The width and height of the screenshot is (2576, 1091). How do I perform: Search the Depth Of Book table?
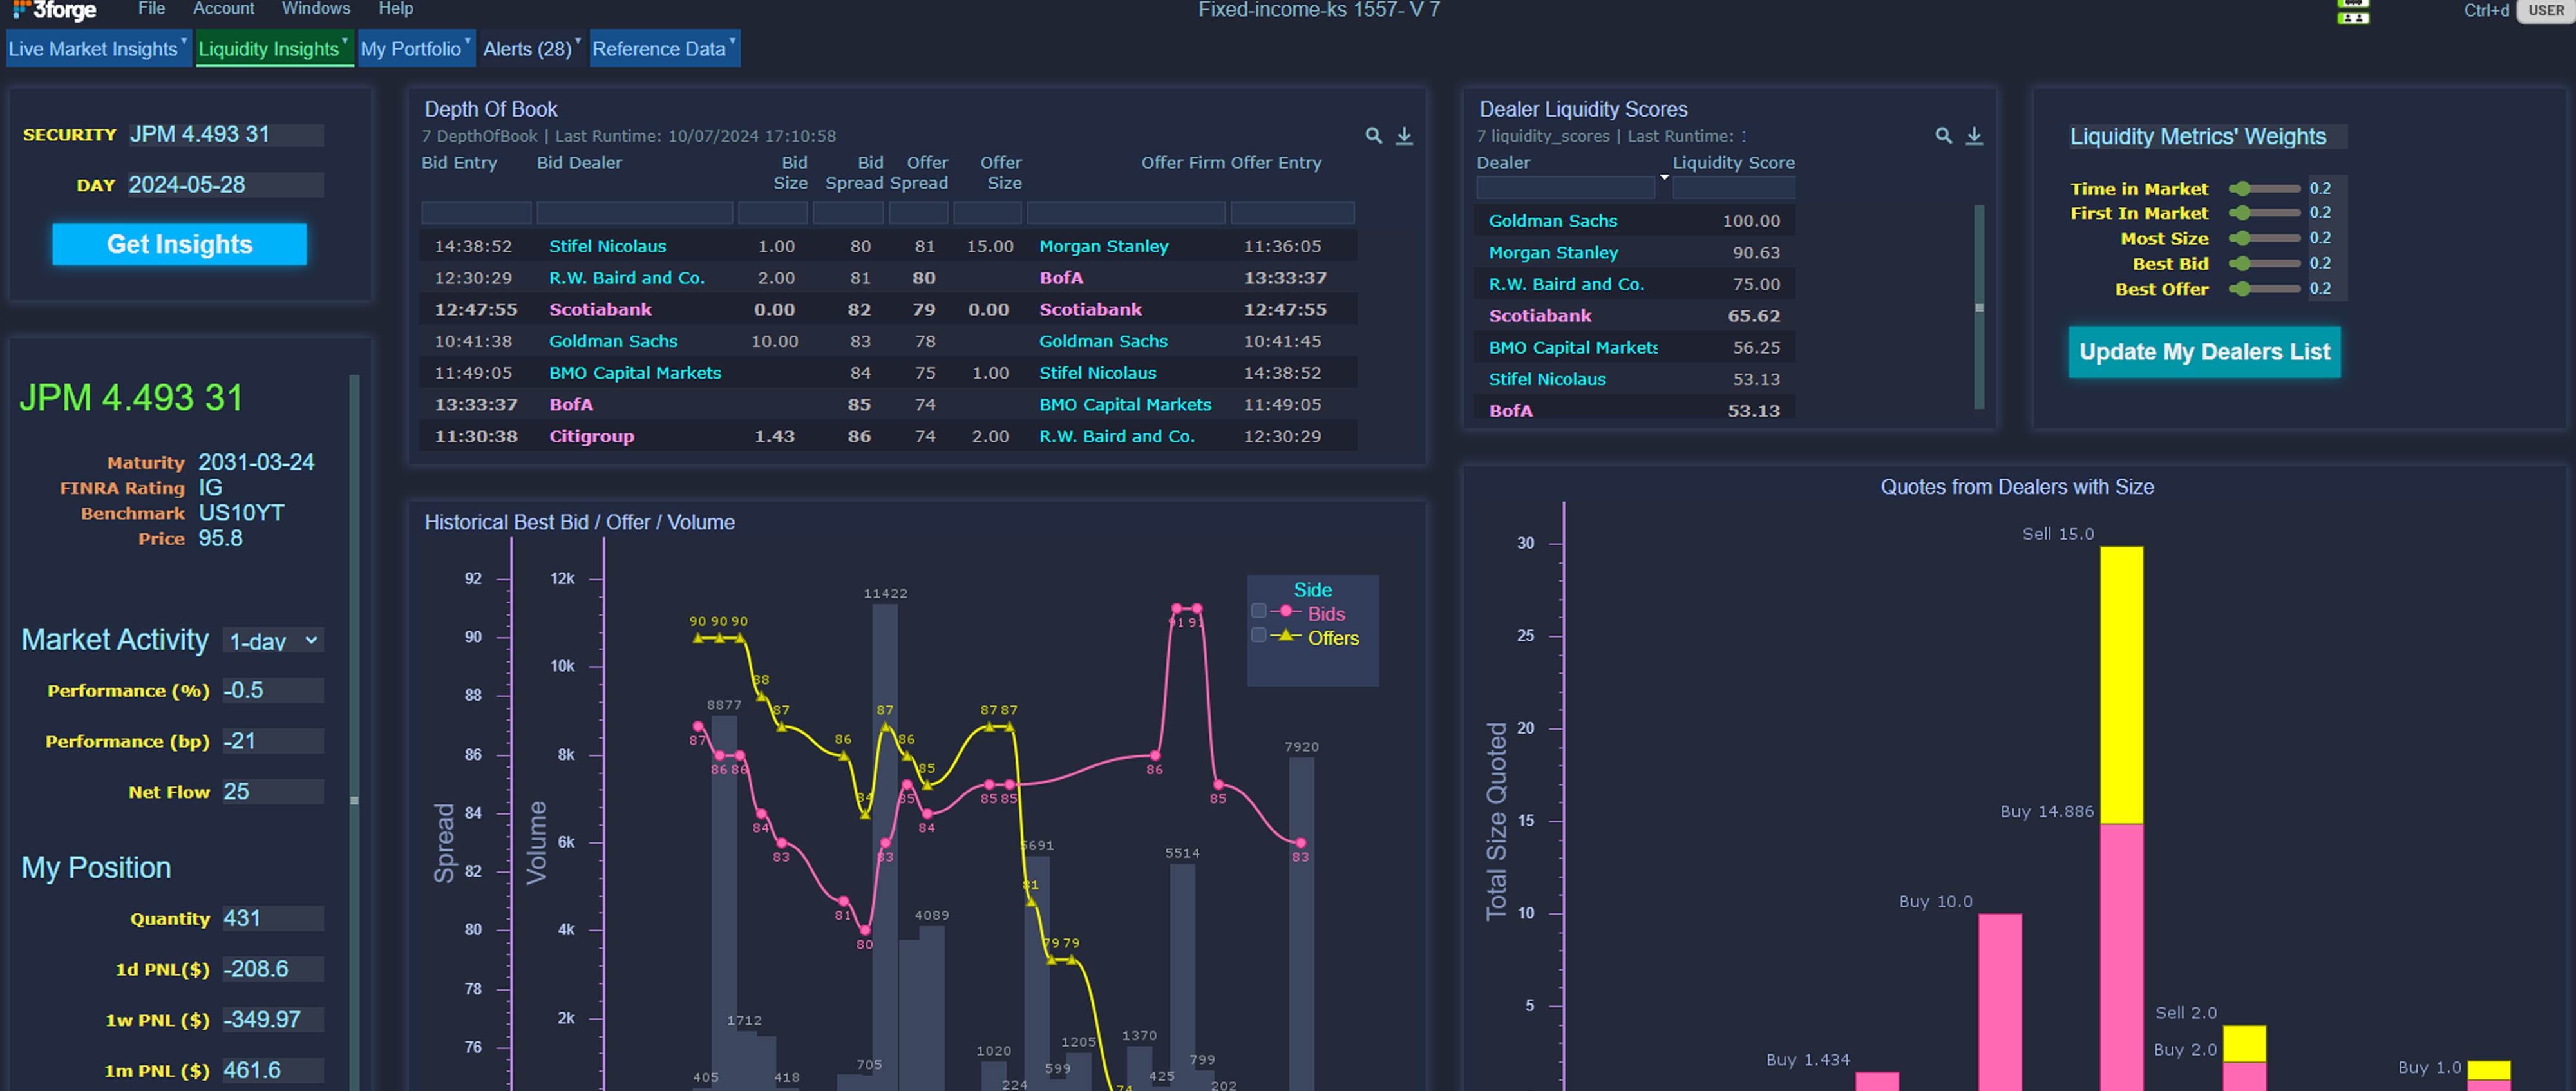(1374, 135)
